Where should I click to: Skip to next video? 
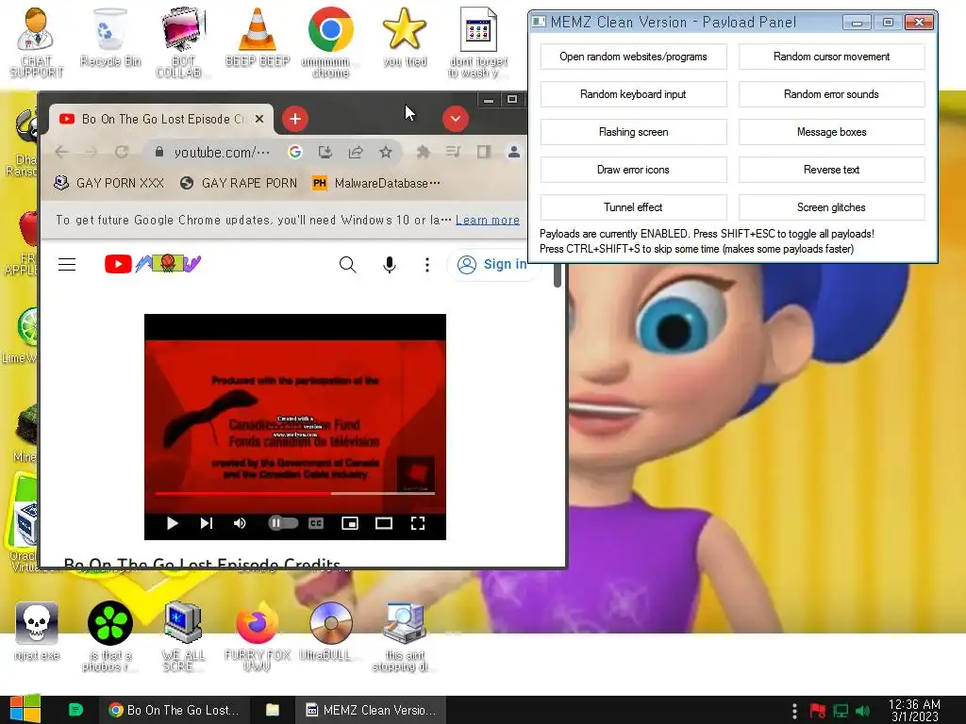click(207, 523)
